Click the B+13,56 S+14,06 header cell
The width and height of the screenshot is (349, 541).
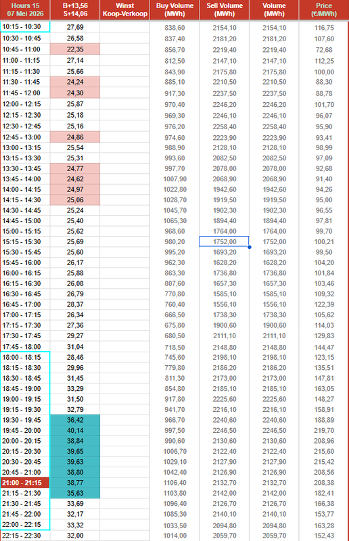75,10
